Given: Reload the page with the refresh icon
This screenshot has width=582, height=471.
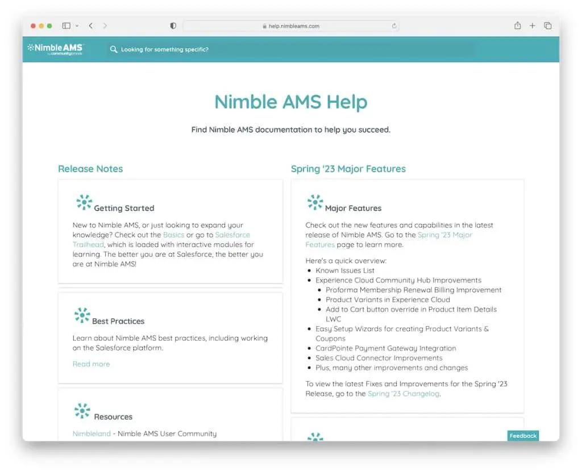Looking at the screenshot, I should [x=394, y=26].
